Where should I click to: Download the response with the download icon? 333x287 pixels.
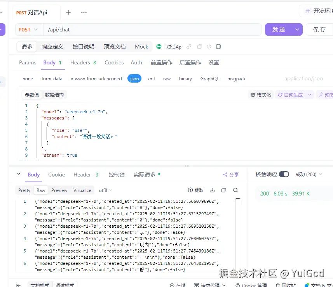[x=212, y=190]
